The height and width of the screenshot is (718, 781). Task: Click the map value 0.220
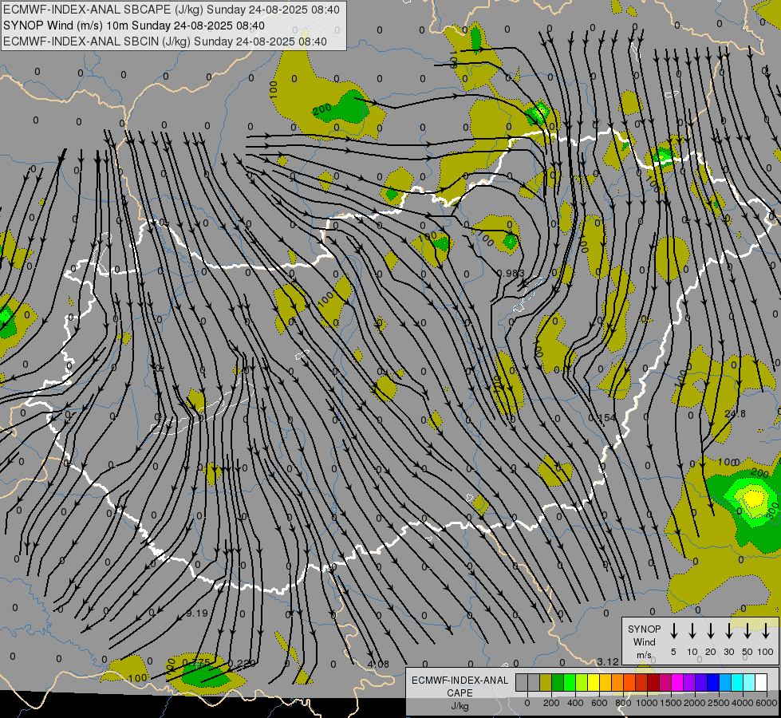click(x=242, y=663)
